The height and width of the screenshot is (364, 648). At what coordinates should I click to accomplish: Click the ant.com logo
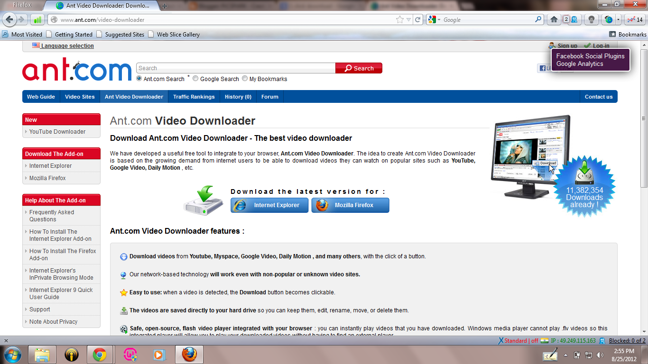77,69
